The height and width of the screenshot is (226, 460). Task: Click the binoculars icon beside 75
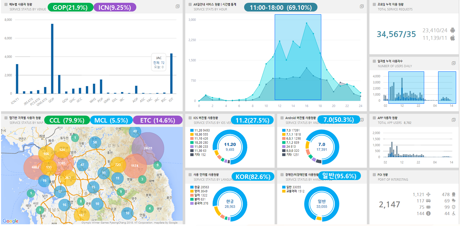tap(429, 207)
